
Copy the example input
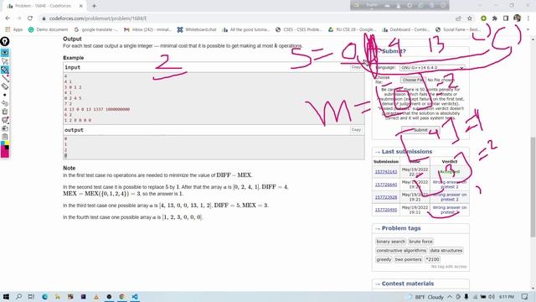pyautogui.click(x=356, y=67)
